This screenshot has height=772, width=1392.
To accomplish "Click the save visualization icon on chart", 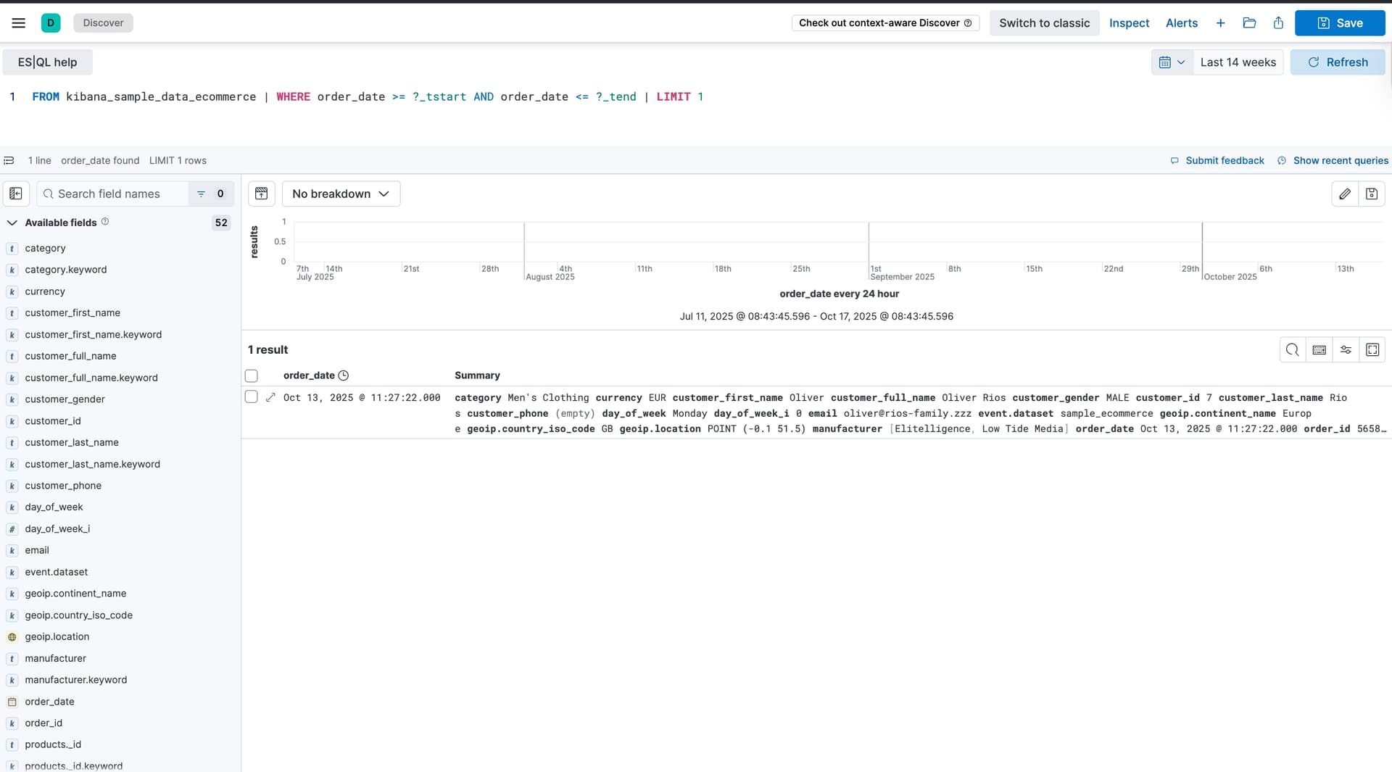I will [1372, 194].
